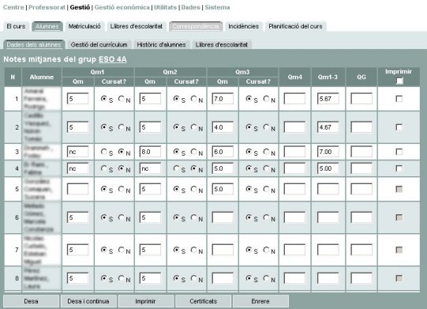Choose N for Qm3 Cursat in row 2

266,127
